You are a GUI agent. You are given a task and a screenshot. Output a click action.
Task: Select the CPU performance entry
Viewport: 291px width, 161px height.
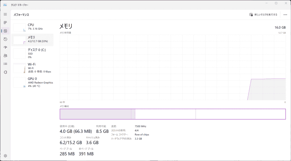click(32, 27)
